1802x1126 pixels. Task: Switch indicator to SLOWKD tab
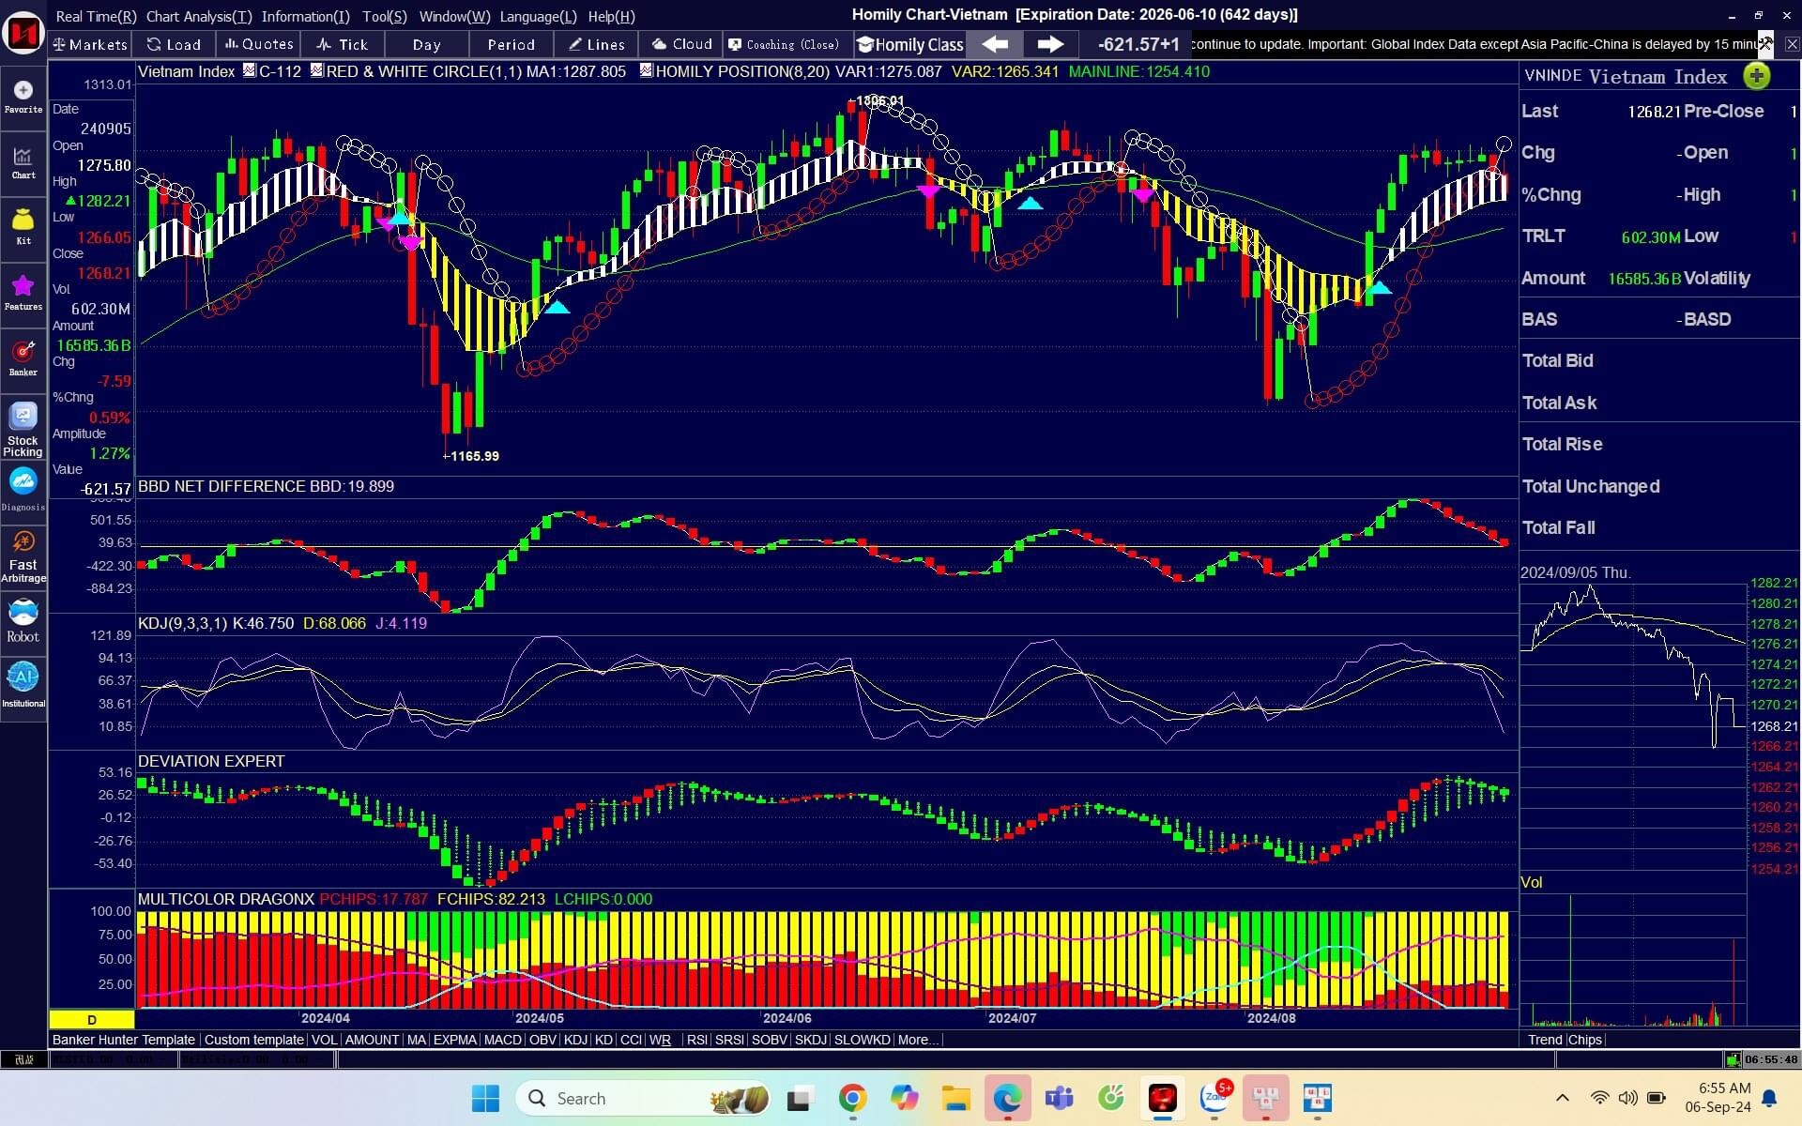[862, 1040]
